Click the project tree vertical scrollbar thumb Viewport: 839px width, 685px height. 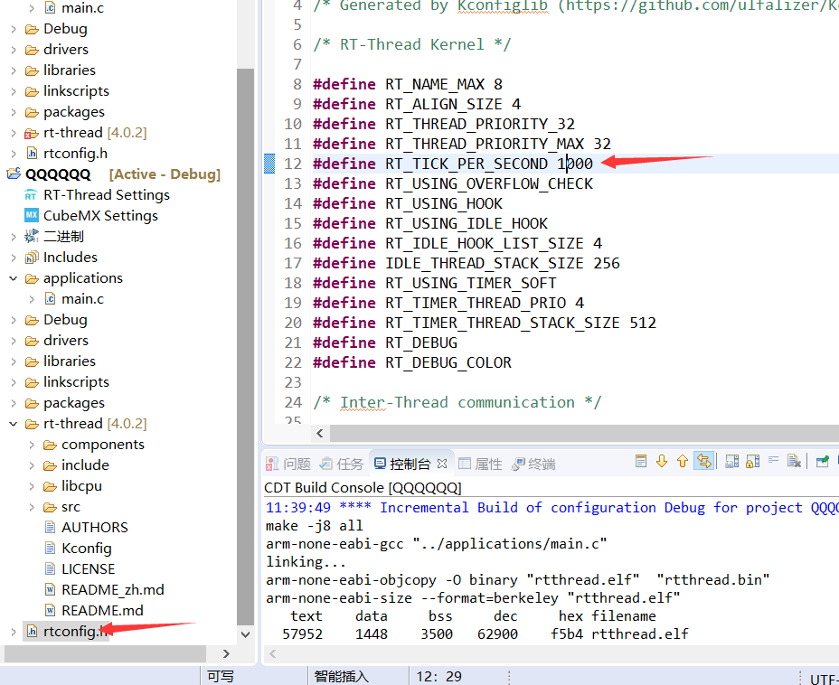[x=245, y=346]
